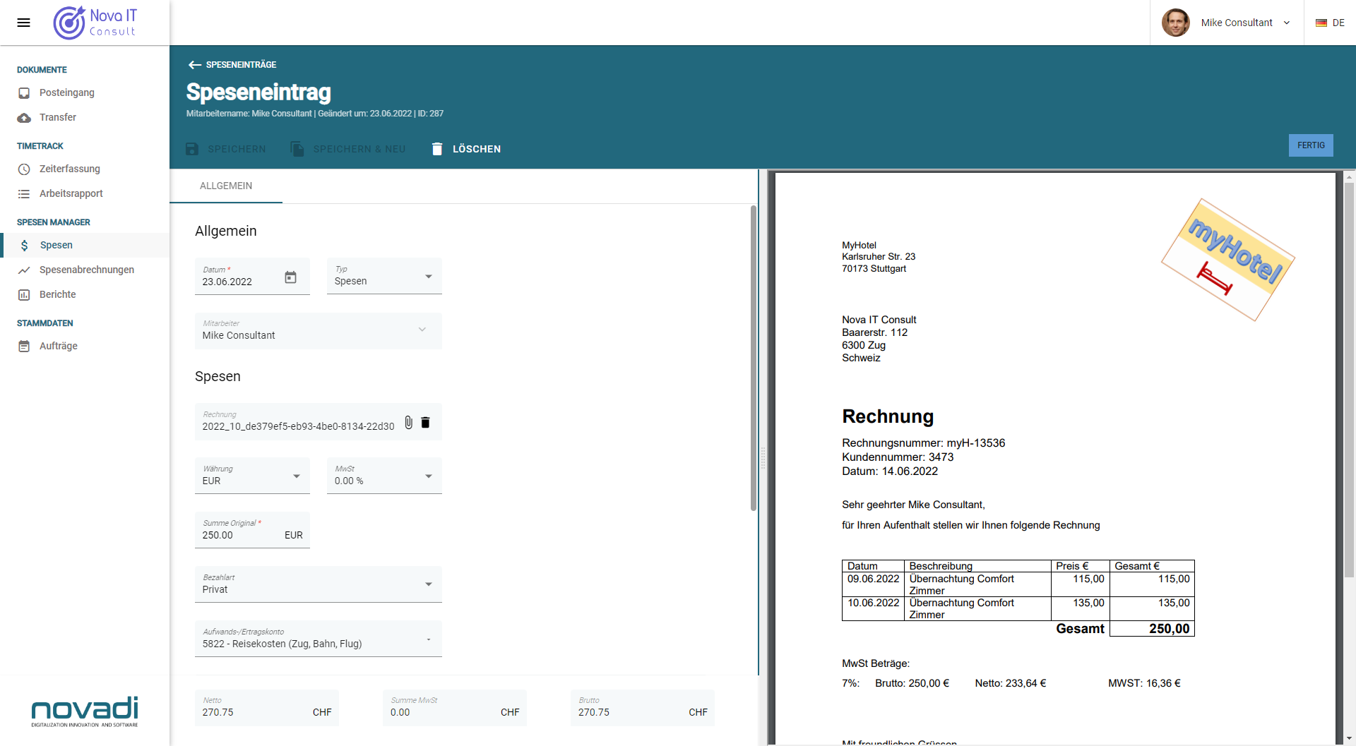Click the Nova IT Consult logo
This screenshot has width=1356, height=746.
click(95, 23)
